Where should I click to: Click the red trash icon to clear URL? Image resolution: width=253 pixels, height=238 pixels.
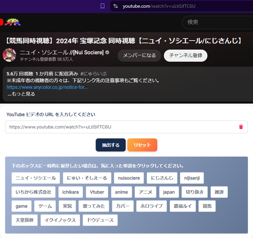[x=241, y=127]
